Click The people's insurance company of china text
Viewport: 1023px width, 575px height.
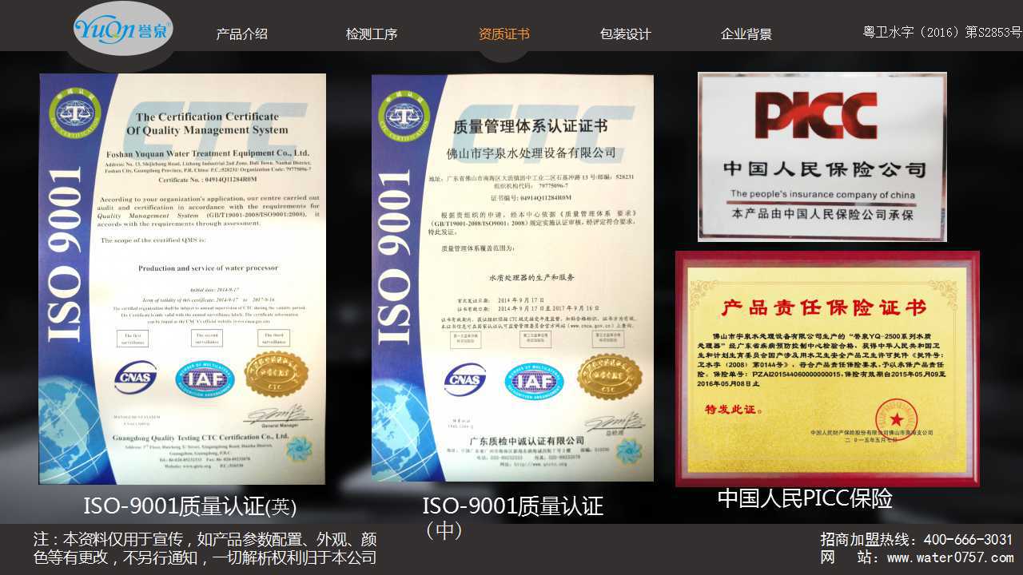822,194
